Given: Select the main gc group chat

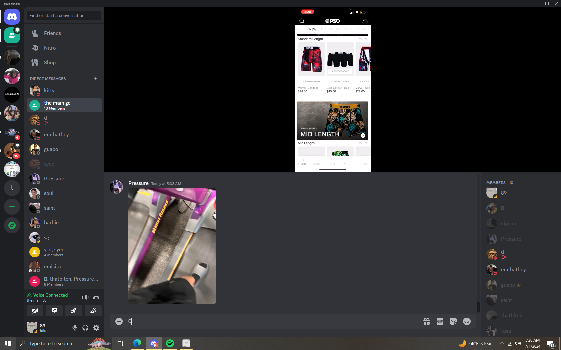Looking at the screenshot, I should coord(64,105).
